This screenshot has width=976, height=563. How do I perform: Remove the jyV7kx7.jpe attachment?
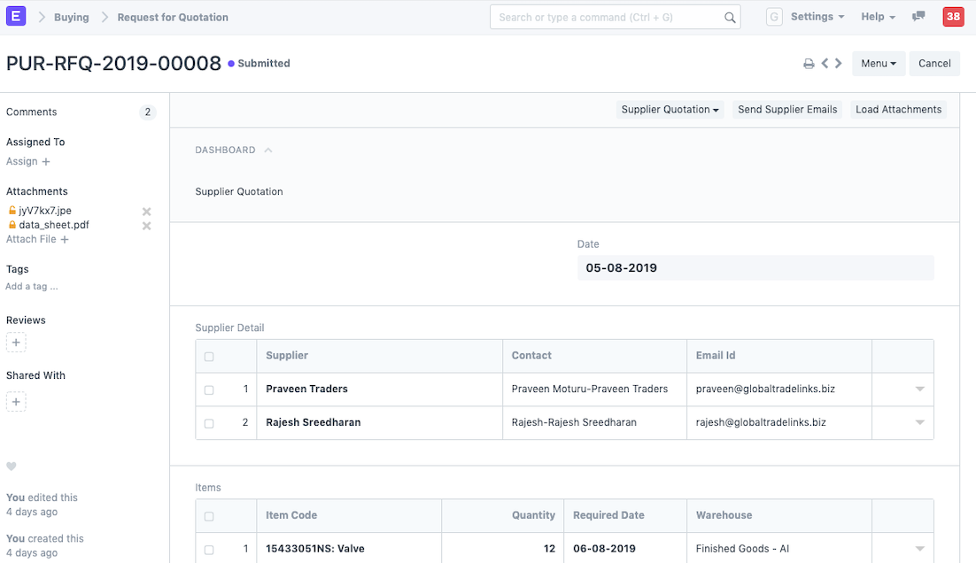(x=147, y=212)
